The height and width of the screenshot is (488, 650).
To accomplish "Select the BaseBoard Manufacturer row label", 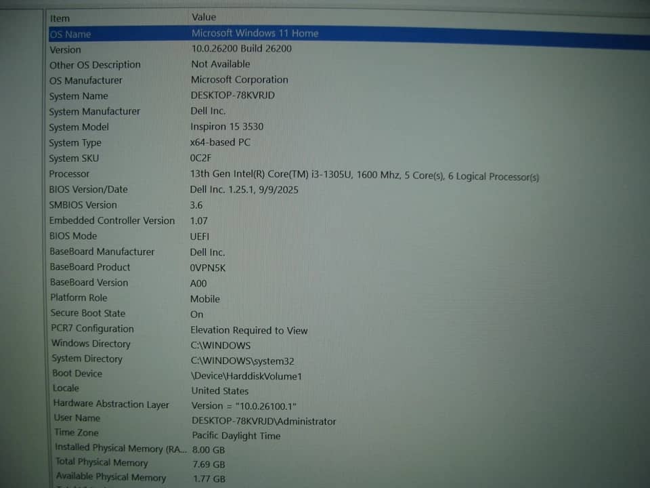I will [x=102, y=252].
